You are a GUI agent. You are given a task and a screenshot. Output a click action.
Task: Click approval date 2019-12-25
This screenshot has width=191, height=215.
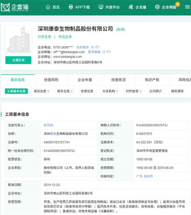52,185
